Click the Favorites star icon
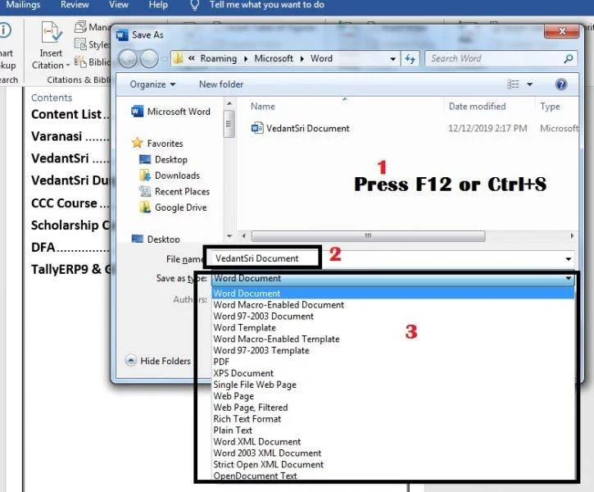The height and width of the screenshot is (492, 594). pyautogui.click(x=137, y=143)
